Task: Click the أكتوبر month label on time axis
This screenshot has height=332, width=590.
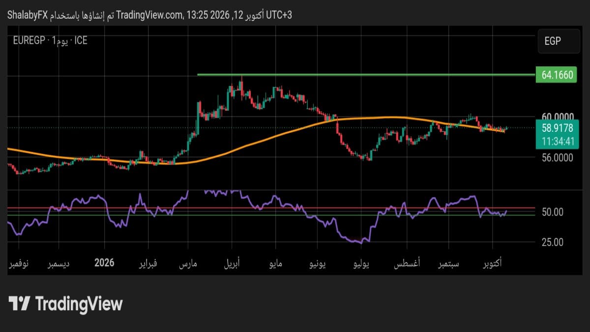Action: (492, 263)
